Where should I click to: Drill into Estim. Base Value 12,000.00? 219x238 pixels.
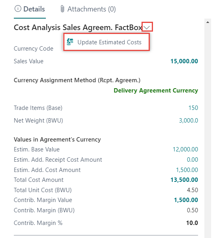pos(185,149)
